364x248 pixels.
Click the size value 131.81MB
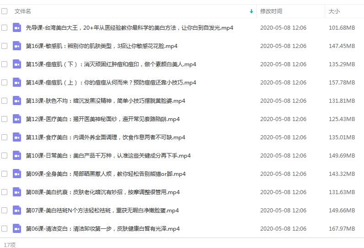(342, 101)
